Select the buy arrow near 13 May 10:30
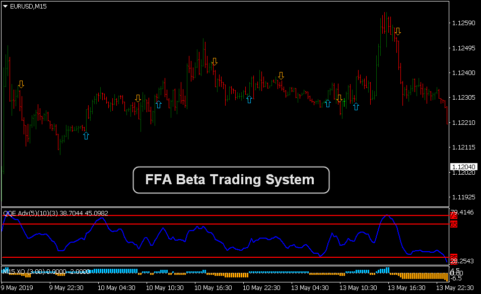Screen dimensions: 481x294 [x=357, y=107]
